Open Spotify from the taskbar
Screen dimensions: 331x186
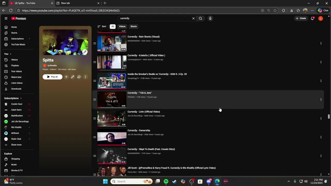click(x=166, y=181)
